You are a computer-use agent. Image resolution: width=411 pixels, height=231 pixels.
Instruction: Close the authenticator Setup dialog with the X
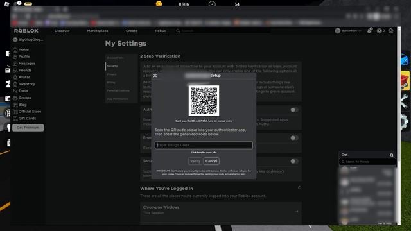coord(155,76)
